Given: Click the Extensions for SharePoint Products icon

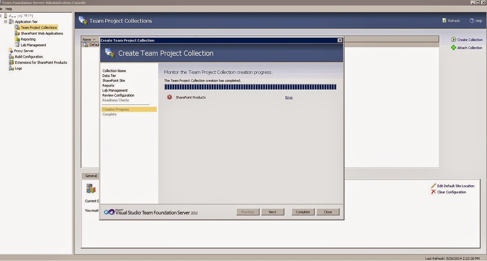Looking at the screenshot, I should 11,63.
